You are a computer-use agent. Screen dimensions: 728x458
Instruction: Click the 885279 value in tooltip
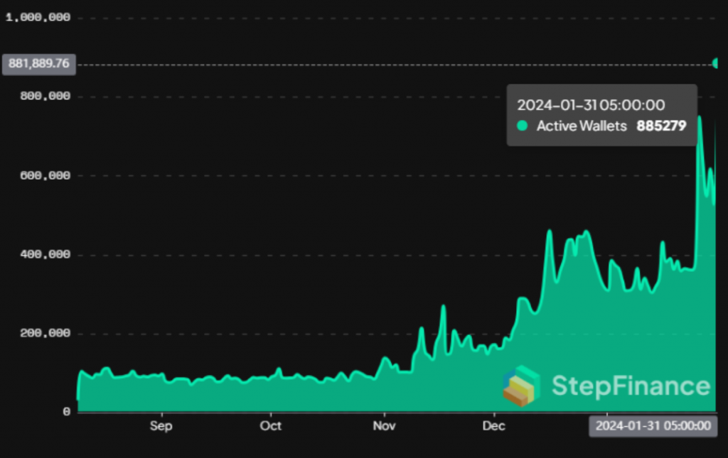pyautogui.click(x=661, y=126)
